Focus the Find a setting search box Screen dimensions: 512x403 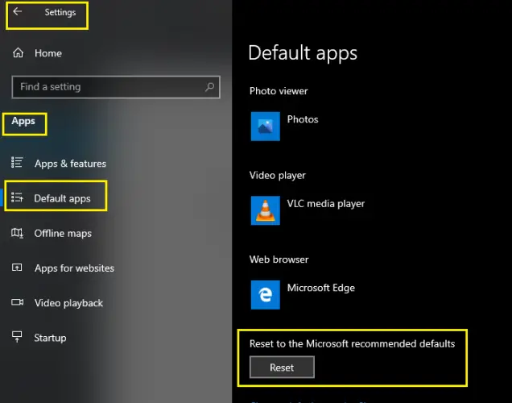click(116, 87)
